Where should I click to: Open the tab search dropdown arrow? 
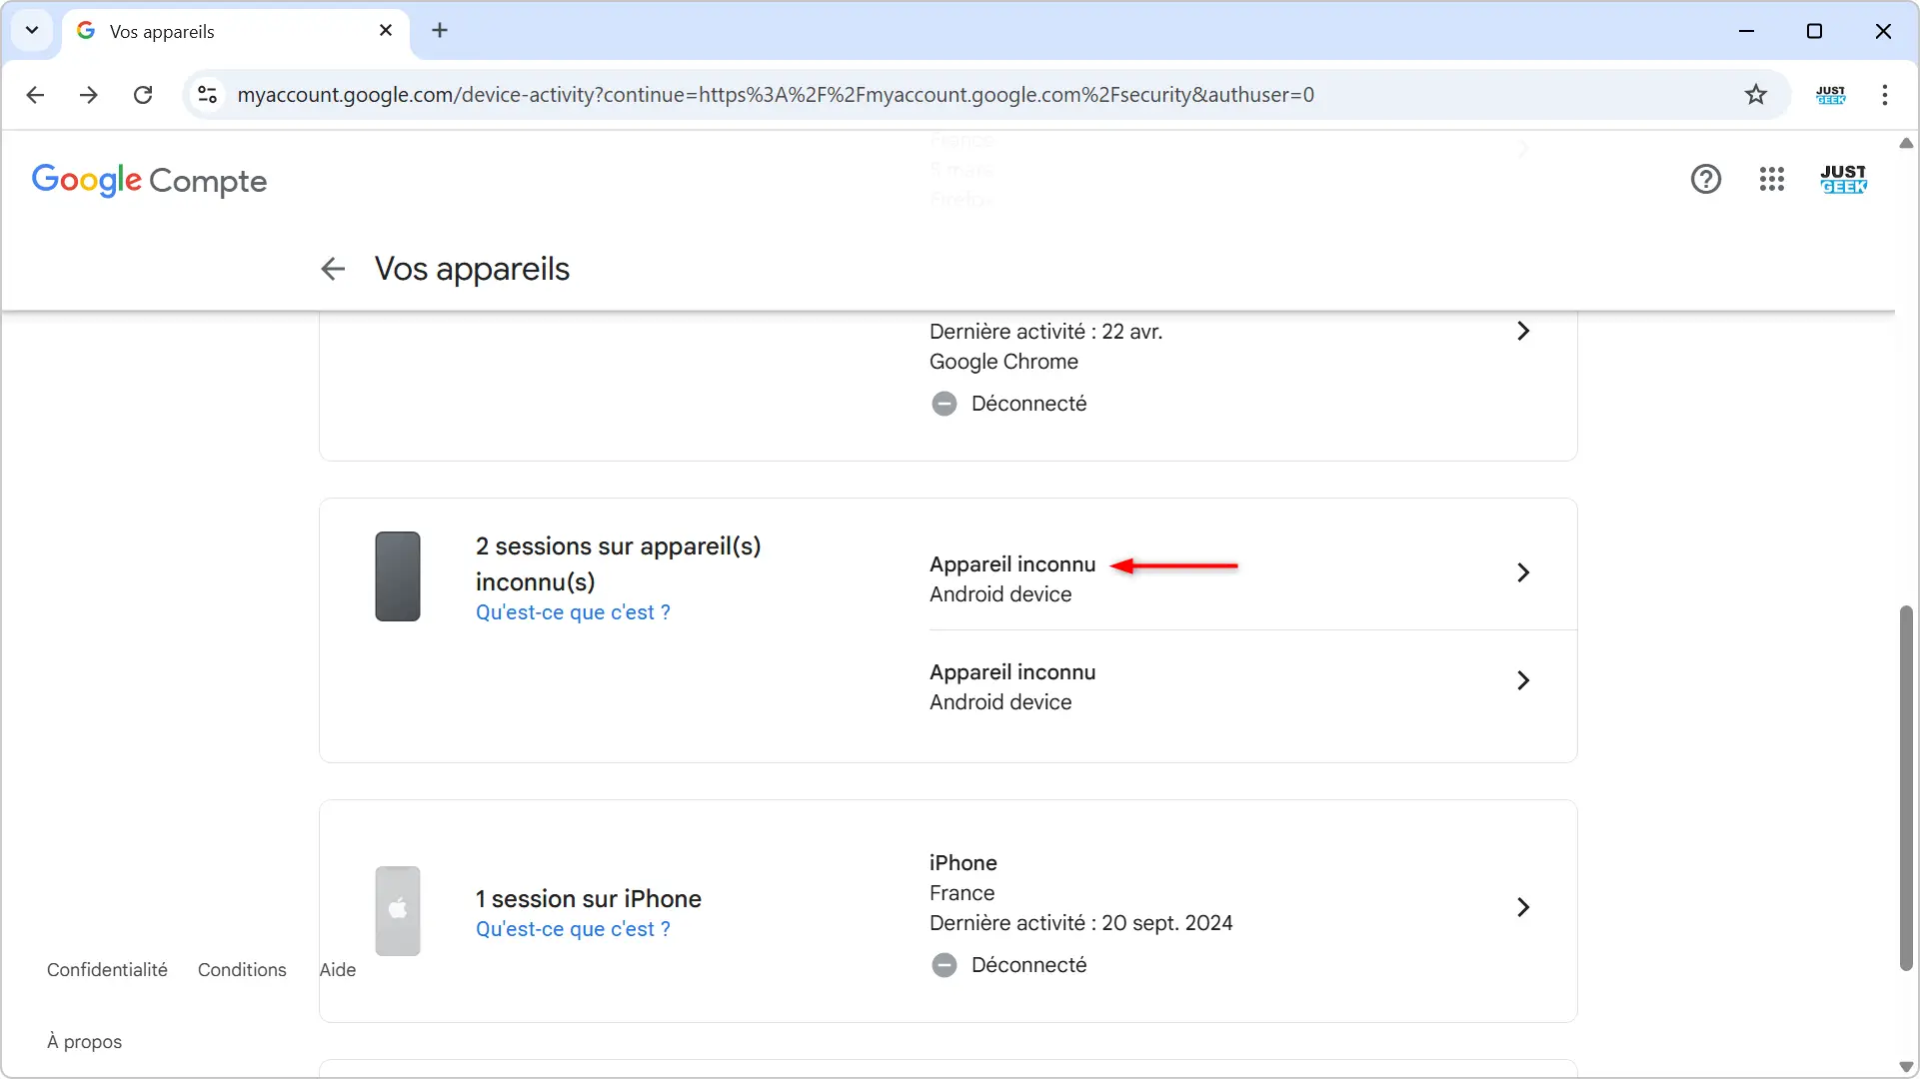tap(32, 30)
